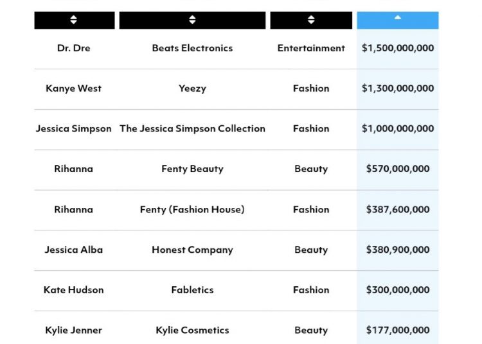Click the Kanye West cell
Viewport: 482px width, 344px height.
pos(74,89)
